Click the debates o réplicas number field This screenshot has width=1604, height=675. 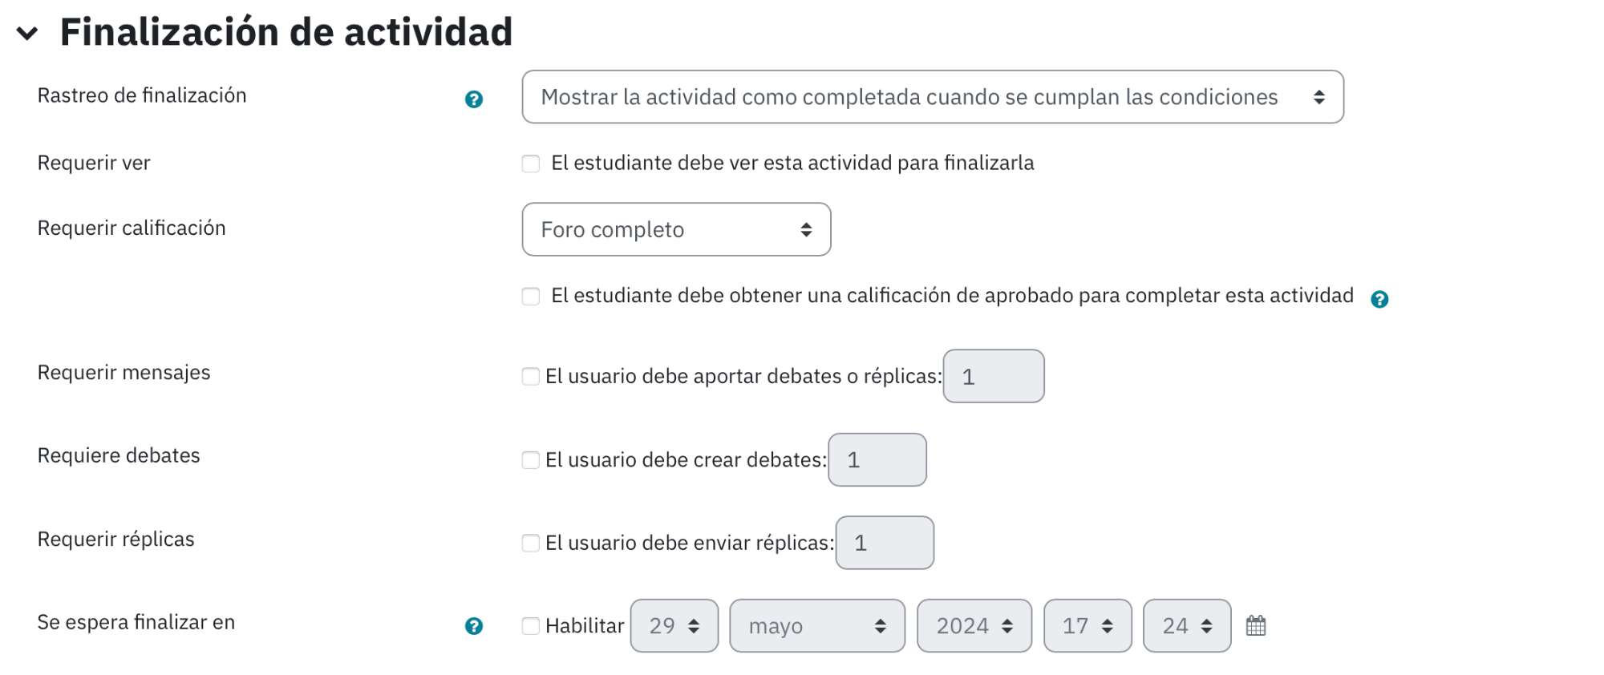coord(994,376)
